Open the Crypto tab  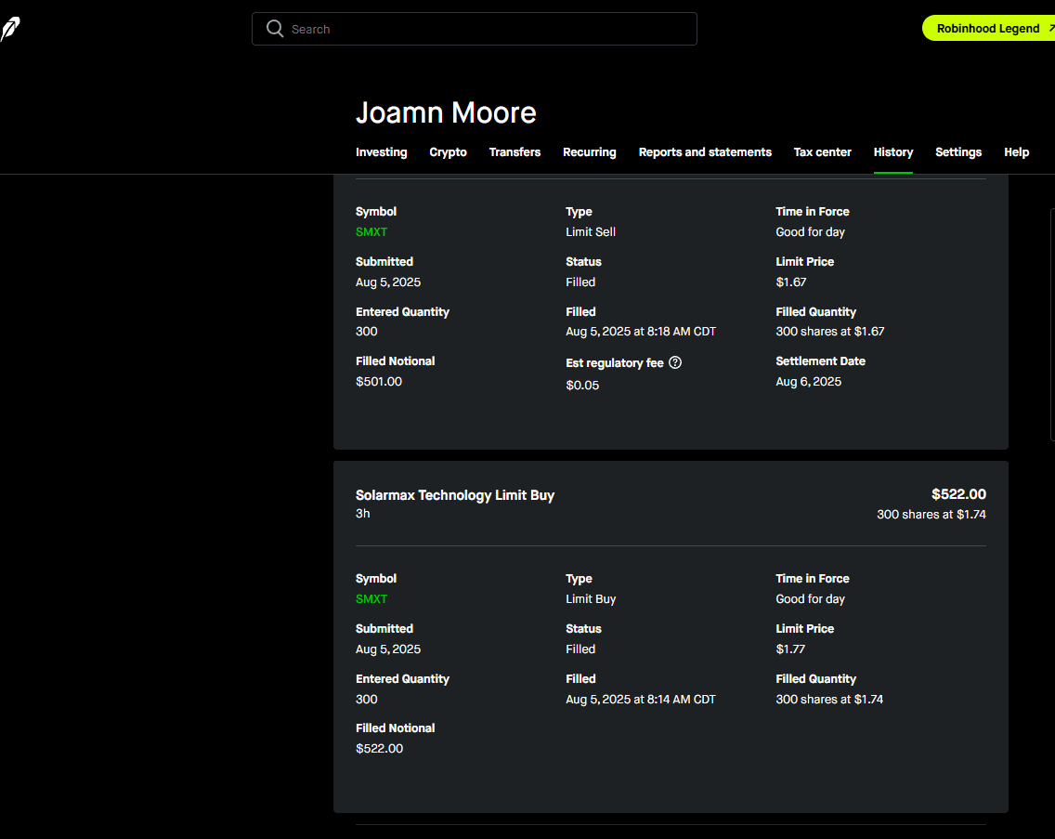pos(448,152)
